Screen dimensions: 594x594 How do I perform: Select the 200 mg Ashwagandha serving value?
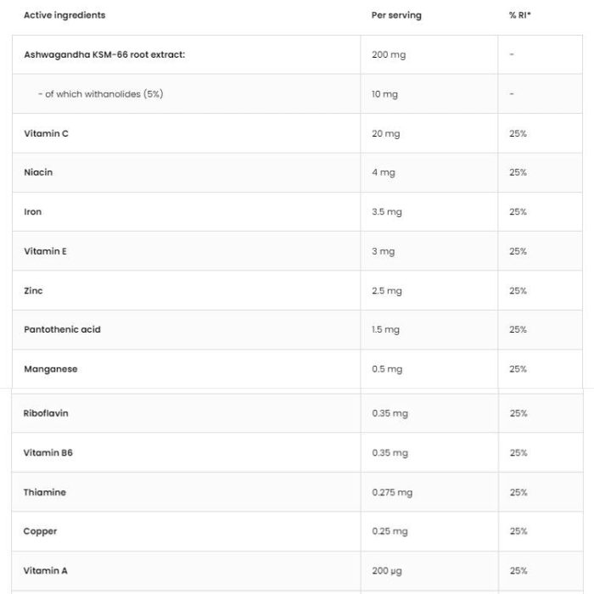tap(389, 54)
